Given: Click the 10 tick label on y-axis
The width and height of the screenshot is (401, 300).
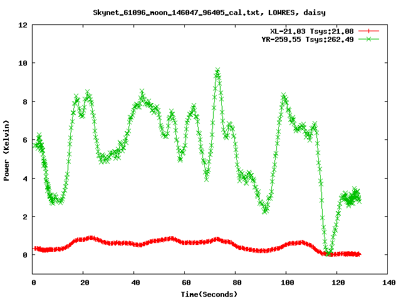Looking at the screenshot, I should (22, 63).
